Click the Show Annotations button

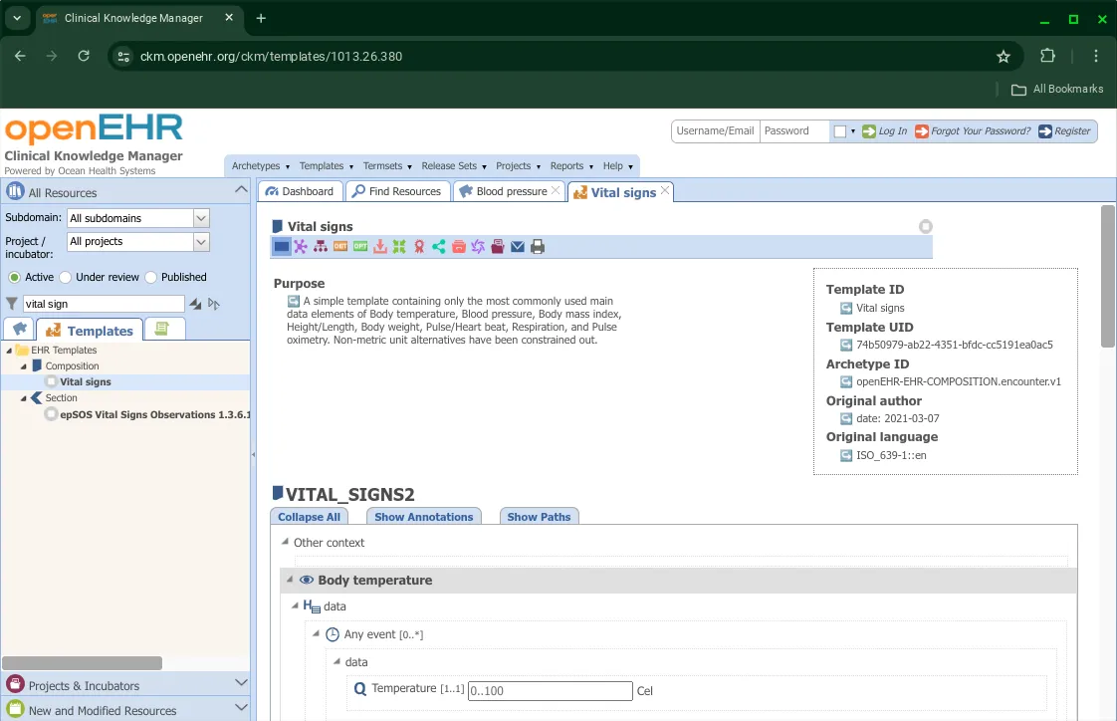[423, 517]
